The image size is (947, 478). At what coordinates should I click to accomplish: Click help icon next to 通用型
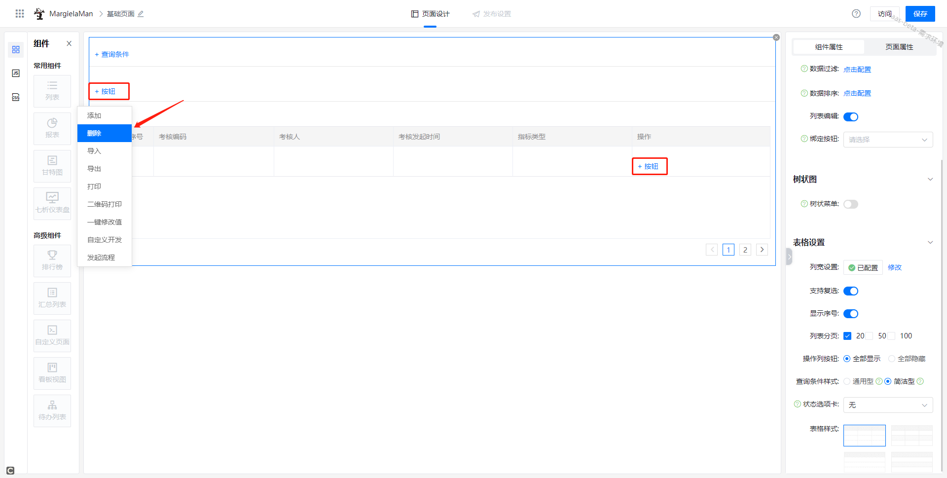tap(879, 381)
